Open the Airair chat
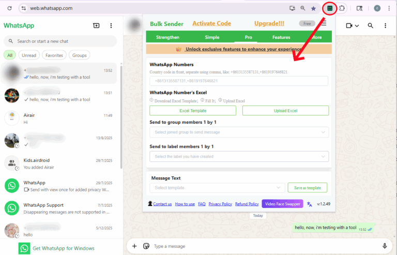Screen dimensions: 397x255 tap(60, 118)
